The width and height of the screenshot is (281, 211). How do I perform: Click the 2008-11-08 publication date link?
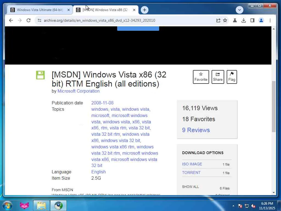point(102,103)
